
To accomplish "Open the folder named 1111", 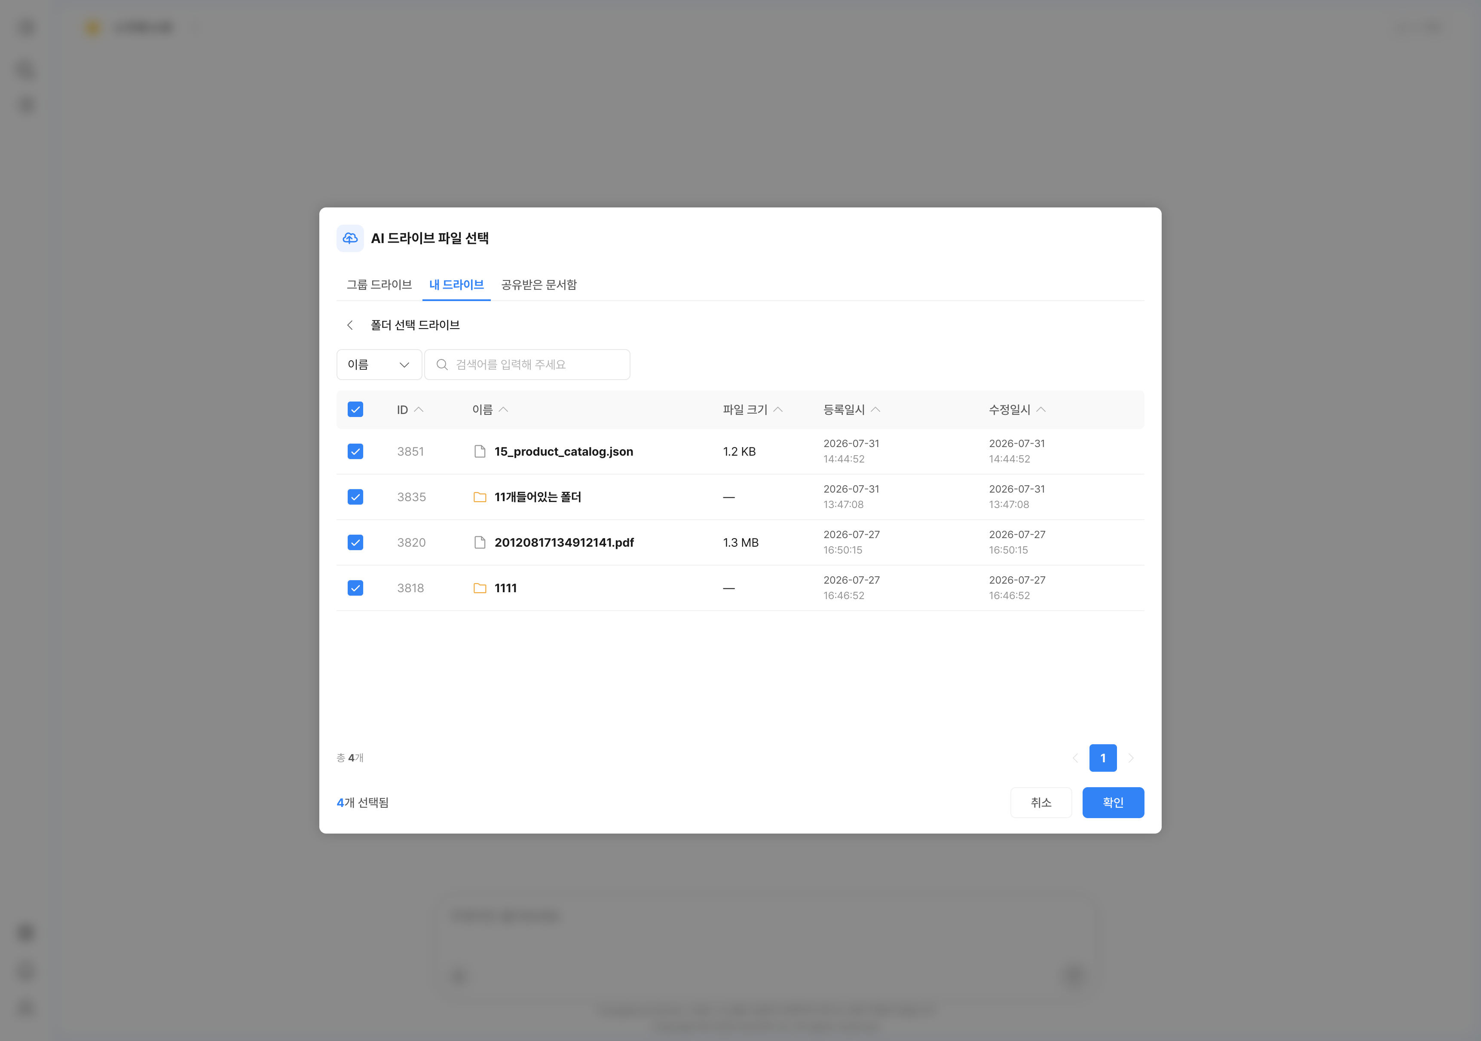I will tap(505, 588).
